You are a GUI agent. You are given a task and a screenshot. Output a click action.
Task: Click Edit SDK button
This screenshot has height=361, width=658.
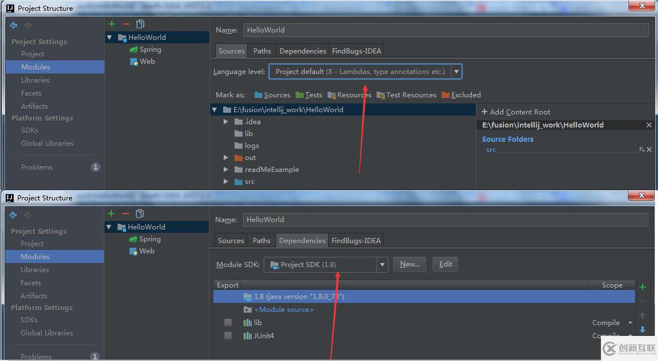pyautogui.click(x=445, y=264)
